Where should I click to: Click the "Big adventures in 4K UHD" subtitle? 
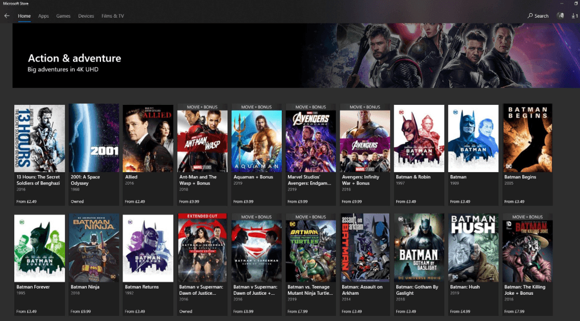(63, 69)
